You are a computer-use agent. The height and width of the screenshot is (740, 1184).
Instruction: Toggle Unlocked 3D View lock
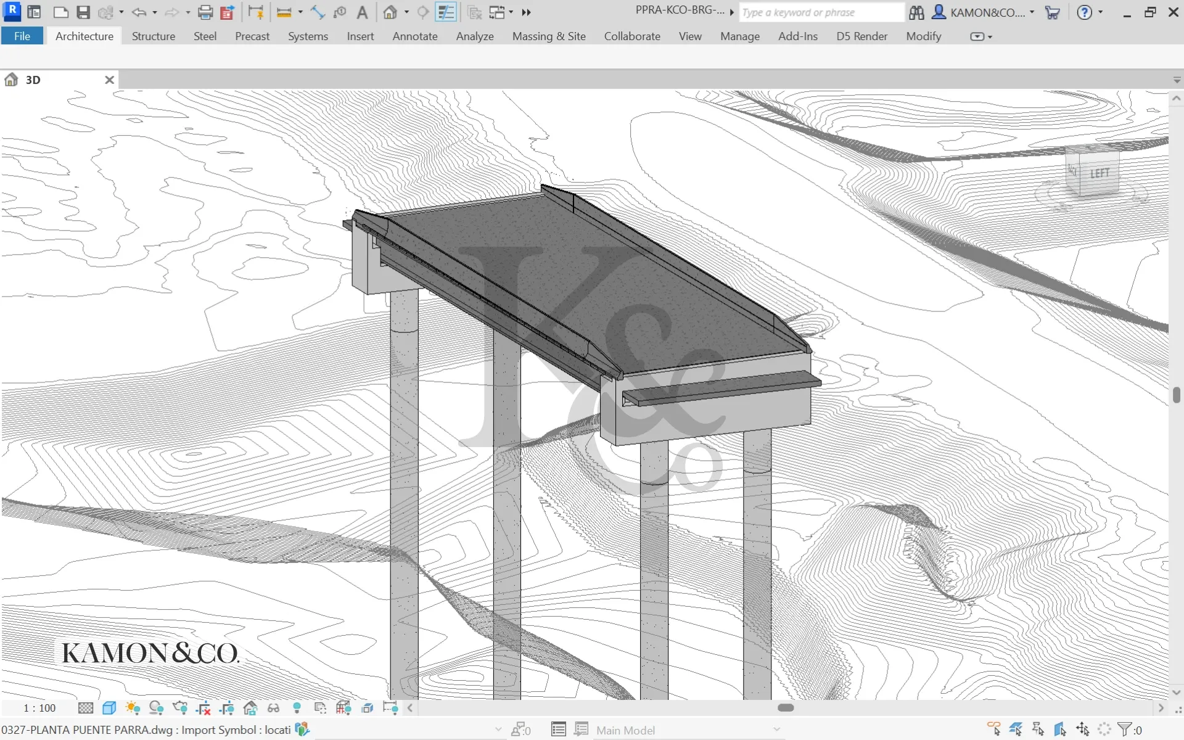point(250,708)
